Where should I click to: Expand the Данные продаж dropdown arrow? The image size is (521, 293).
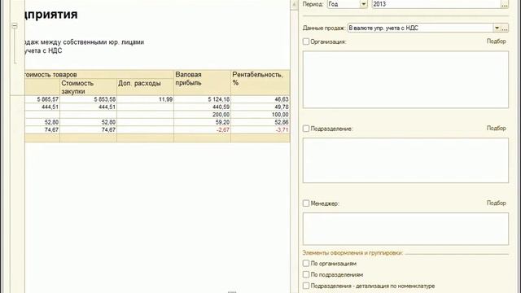coord(497,28)
